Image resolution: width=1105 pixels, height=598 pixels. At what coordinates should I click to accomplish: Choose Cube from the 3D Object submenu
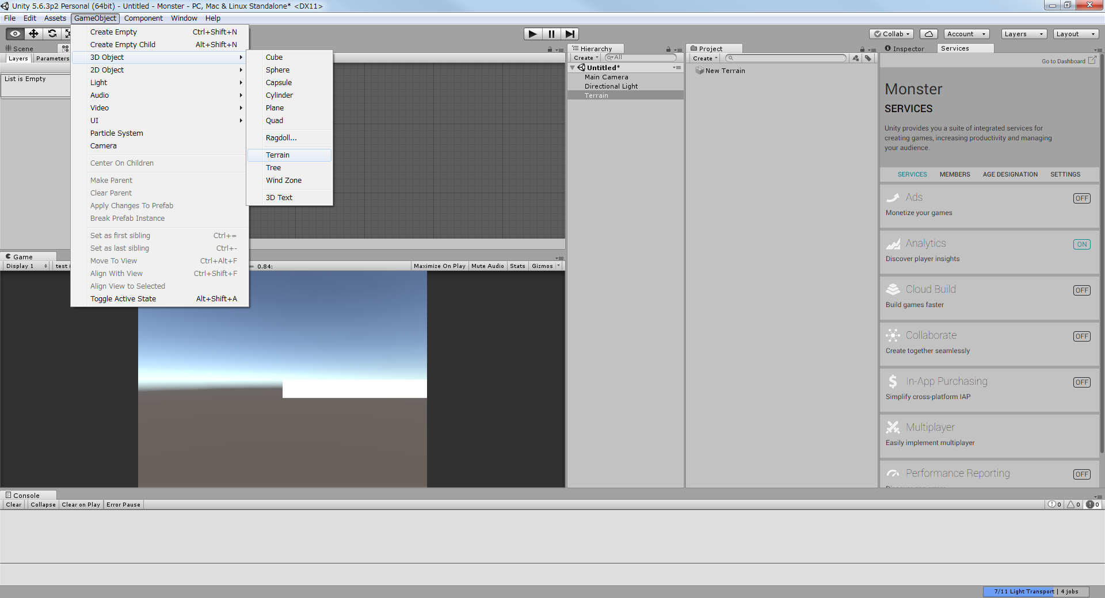[x=289, y=57]
